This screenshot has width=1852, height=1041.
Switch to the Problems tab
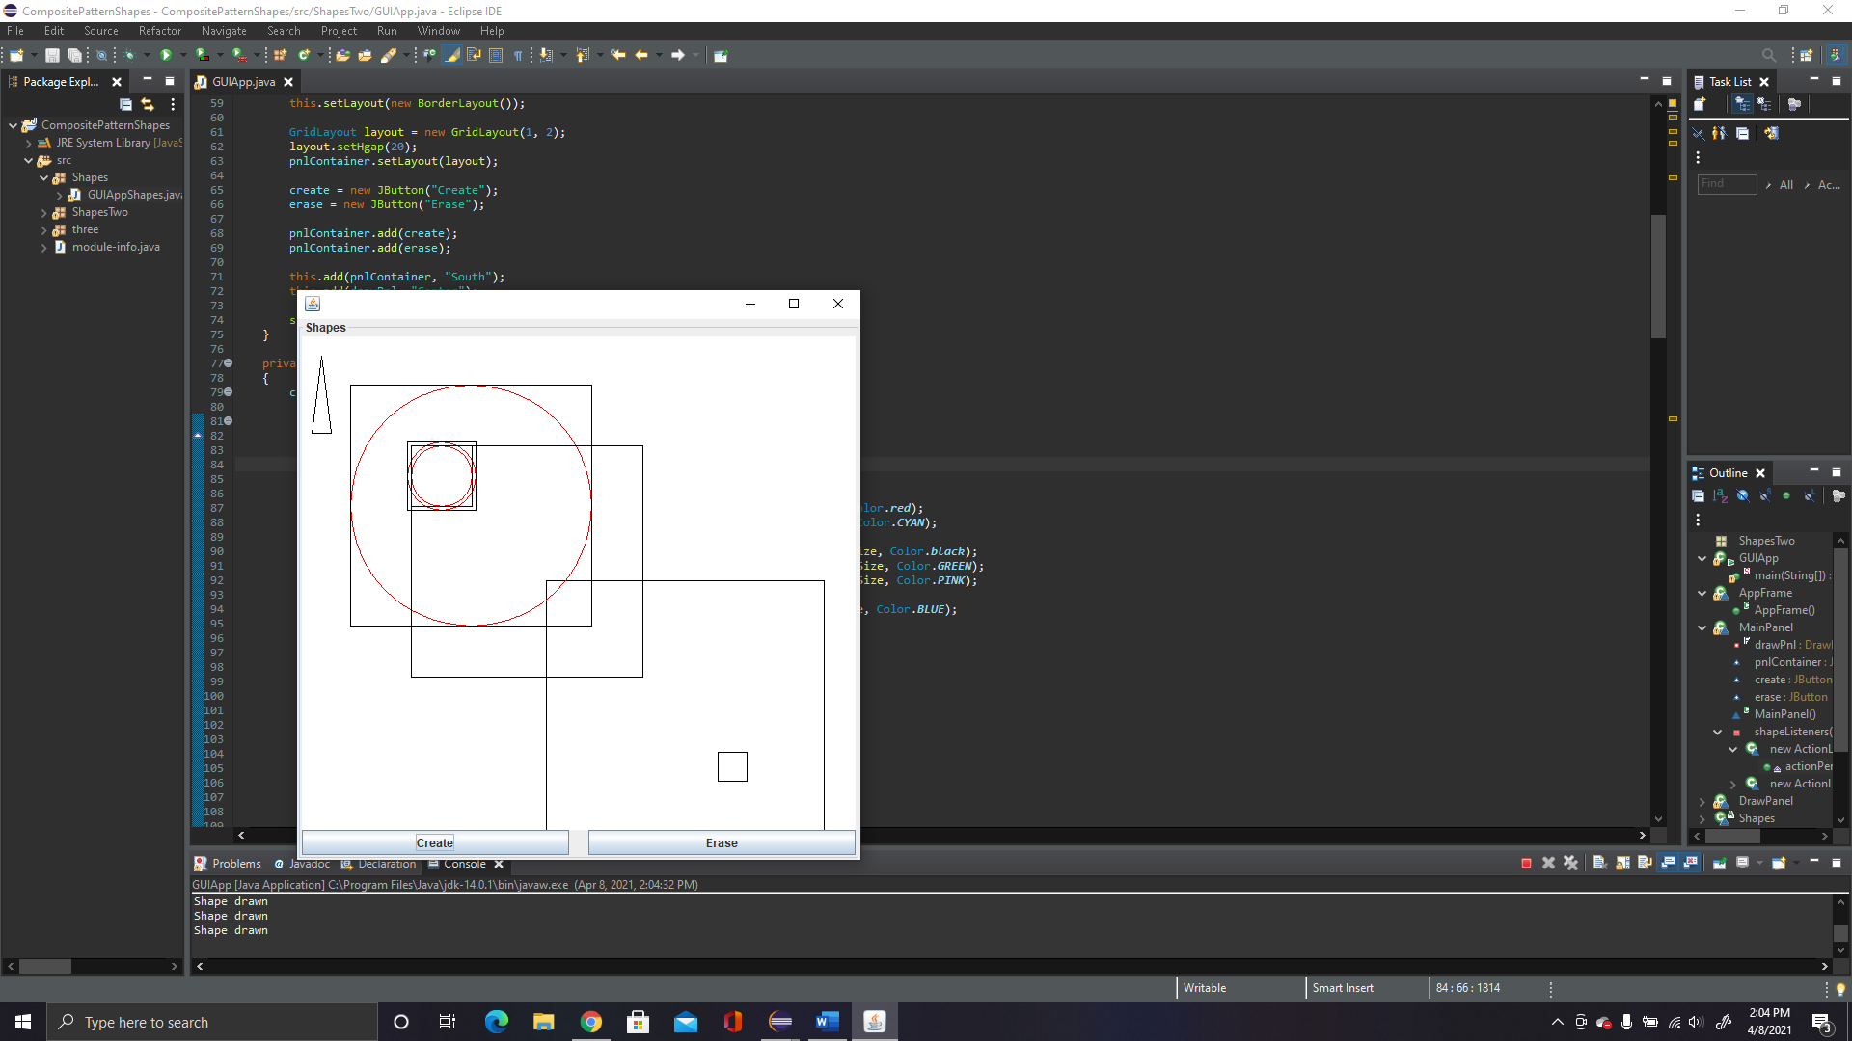(x=236, y=863)
